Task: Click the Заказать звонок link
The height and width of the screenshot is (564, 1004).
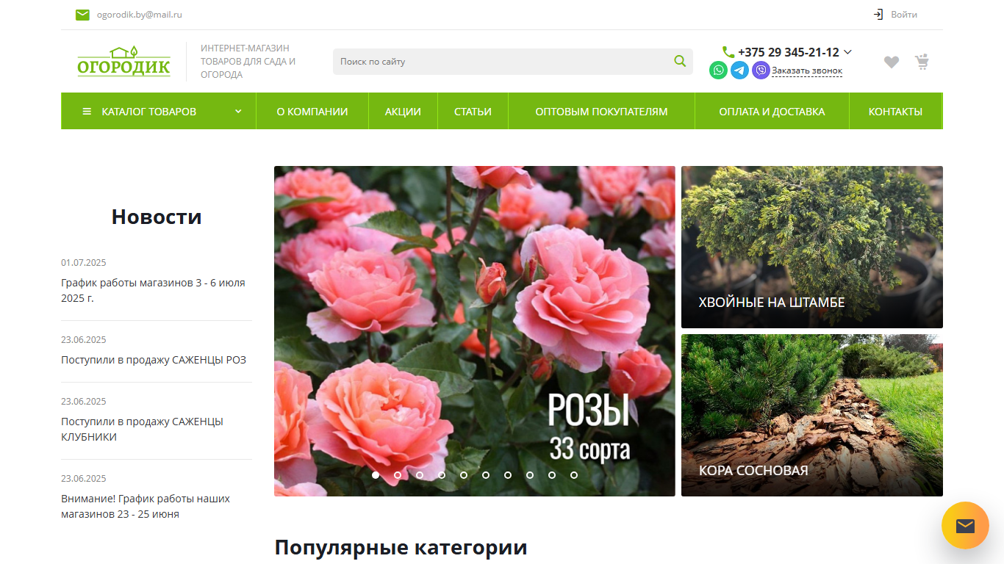Action: coord(807,71)
